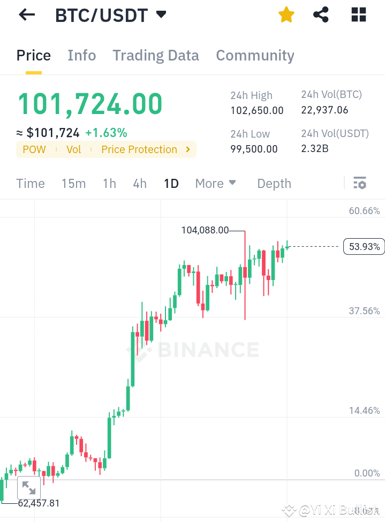Open the apps grid icon top right

click(x=358, y=14)
